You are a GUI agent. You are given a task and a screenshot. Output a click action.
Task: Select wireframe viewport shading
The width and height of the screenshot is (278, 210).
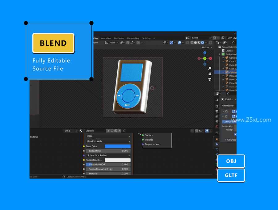coord(192,43)
